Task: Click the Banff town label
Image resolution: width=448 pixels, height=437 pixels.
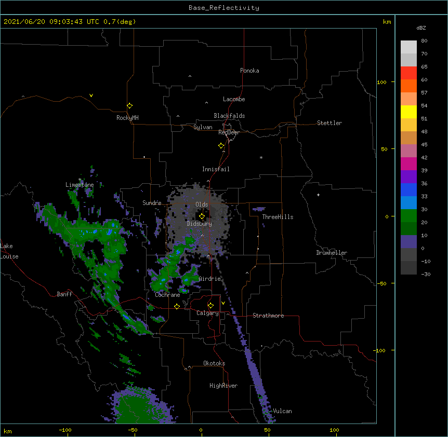Action: (x=64, y=294)
